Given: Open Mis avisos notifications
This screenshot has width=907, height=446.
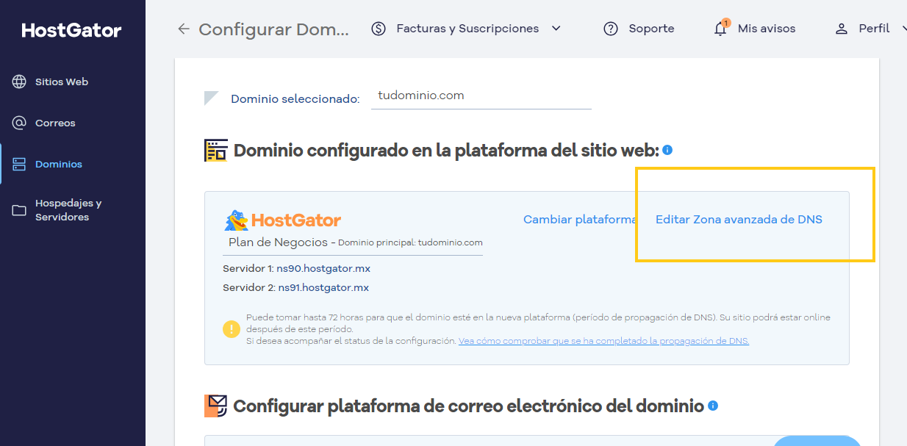Looking at the screenshot, I should coord(767,29).
